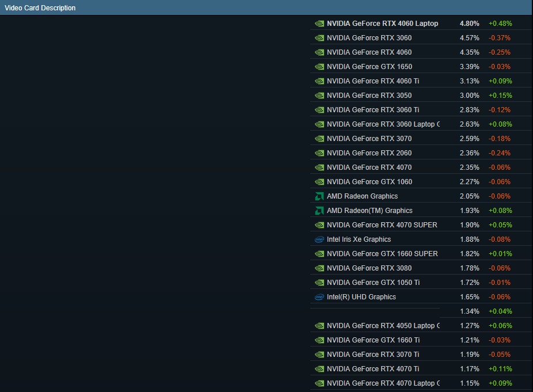This screenshot has width=533, height=392.
Task: Click the +0.48% change value
Action: coord(500,24)
